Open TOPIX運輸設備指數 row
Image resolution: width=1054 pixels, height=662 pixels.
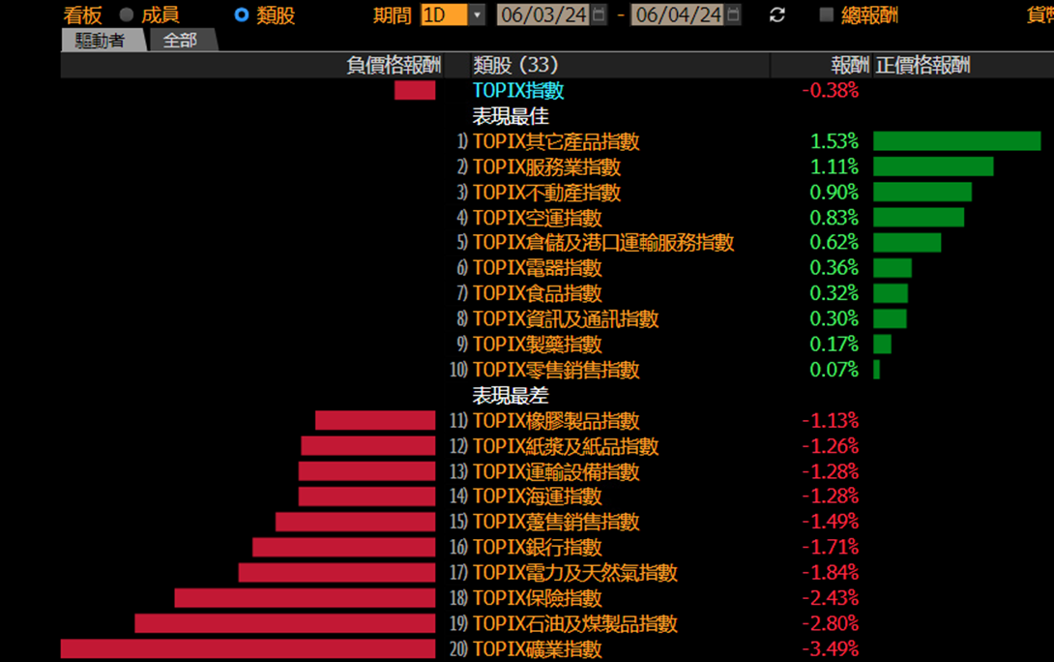pyautogui.click(x=556, y=471)
